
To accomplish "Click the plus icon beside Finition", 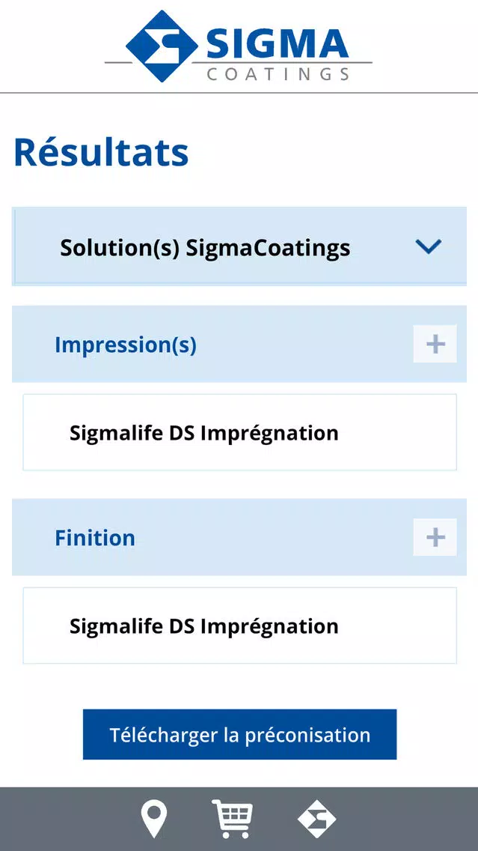I will pyautogui.click(x=435, y=537).
